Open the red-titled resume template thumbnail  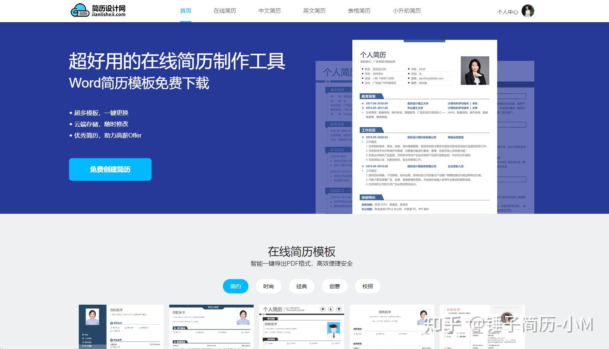click(482, 327)
